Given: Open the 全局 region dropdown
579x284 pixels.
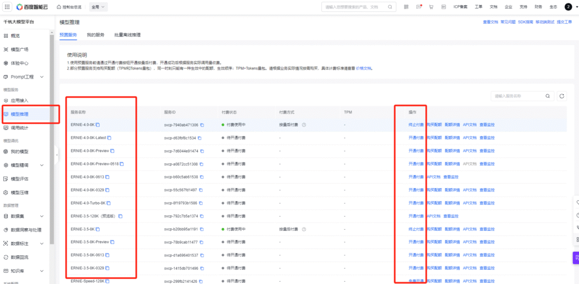Looking at the screenshot, I should (98, 7).
